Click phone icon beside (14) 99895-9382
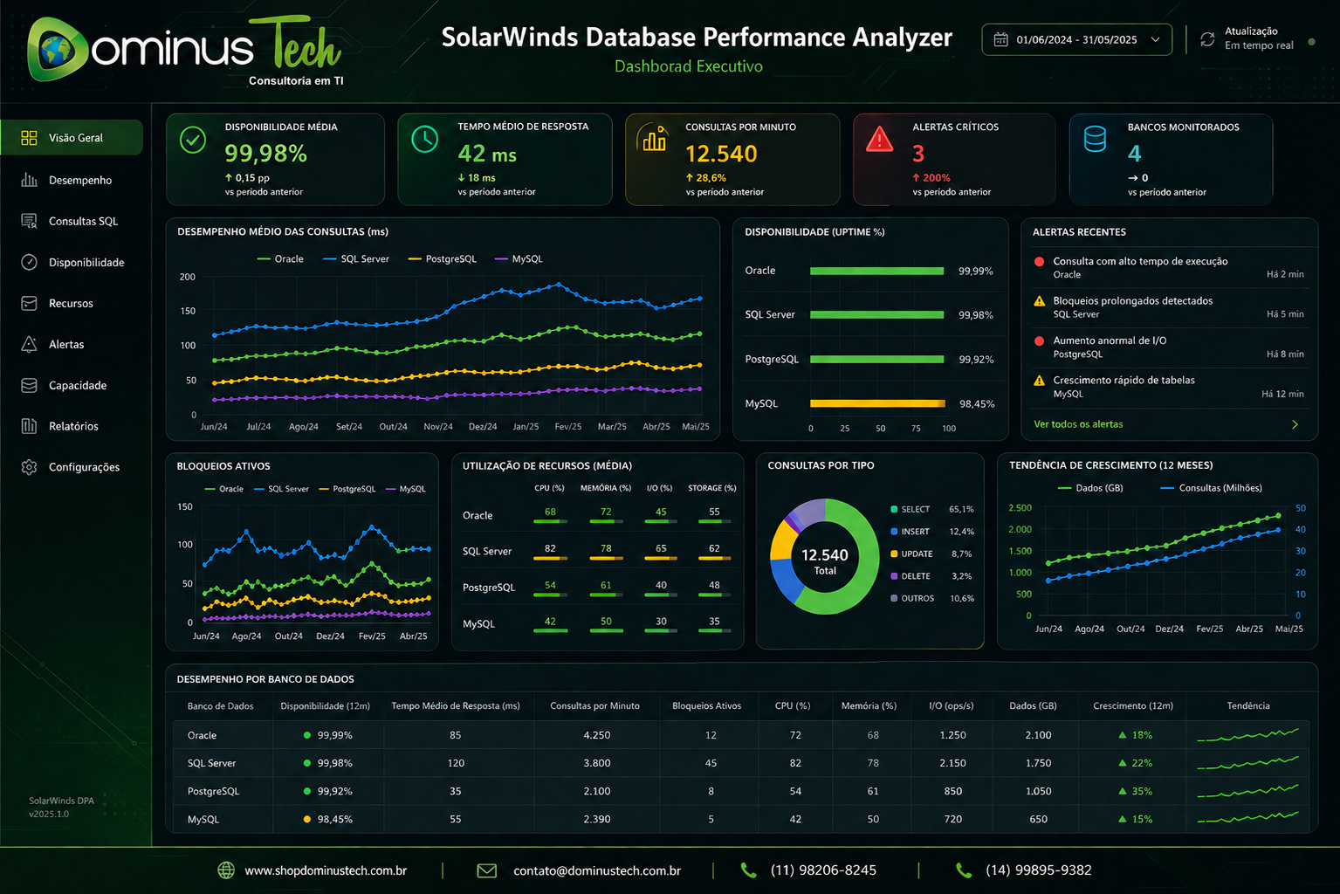 tap(964, 870)
